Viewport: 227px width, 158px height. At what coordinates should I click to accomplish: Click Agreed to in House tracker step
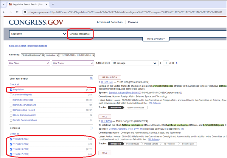click(x=136, y=108)
